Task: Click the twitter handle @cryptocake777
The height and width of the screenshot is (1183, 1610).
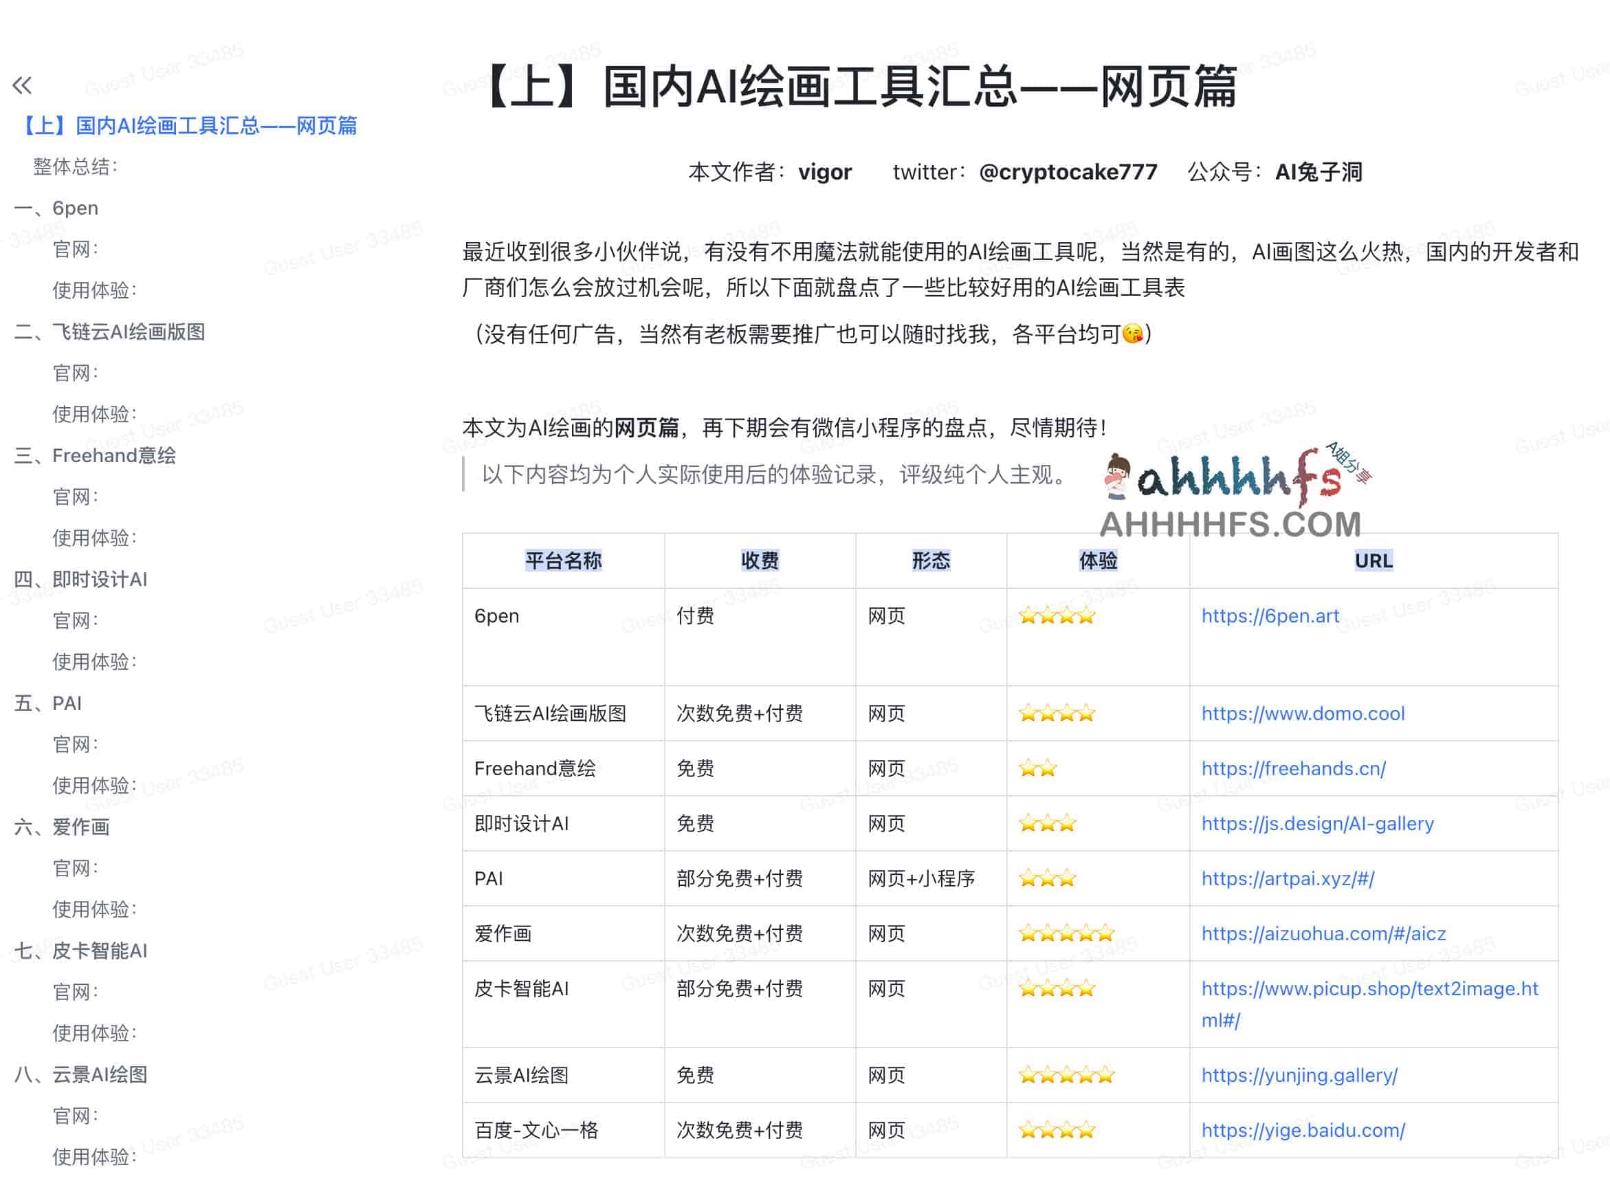Action: point(1067,172)
